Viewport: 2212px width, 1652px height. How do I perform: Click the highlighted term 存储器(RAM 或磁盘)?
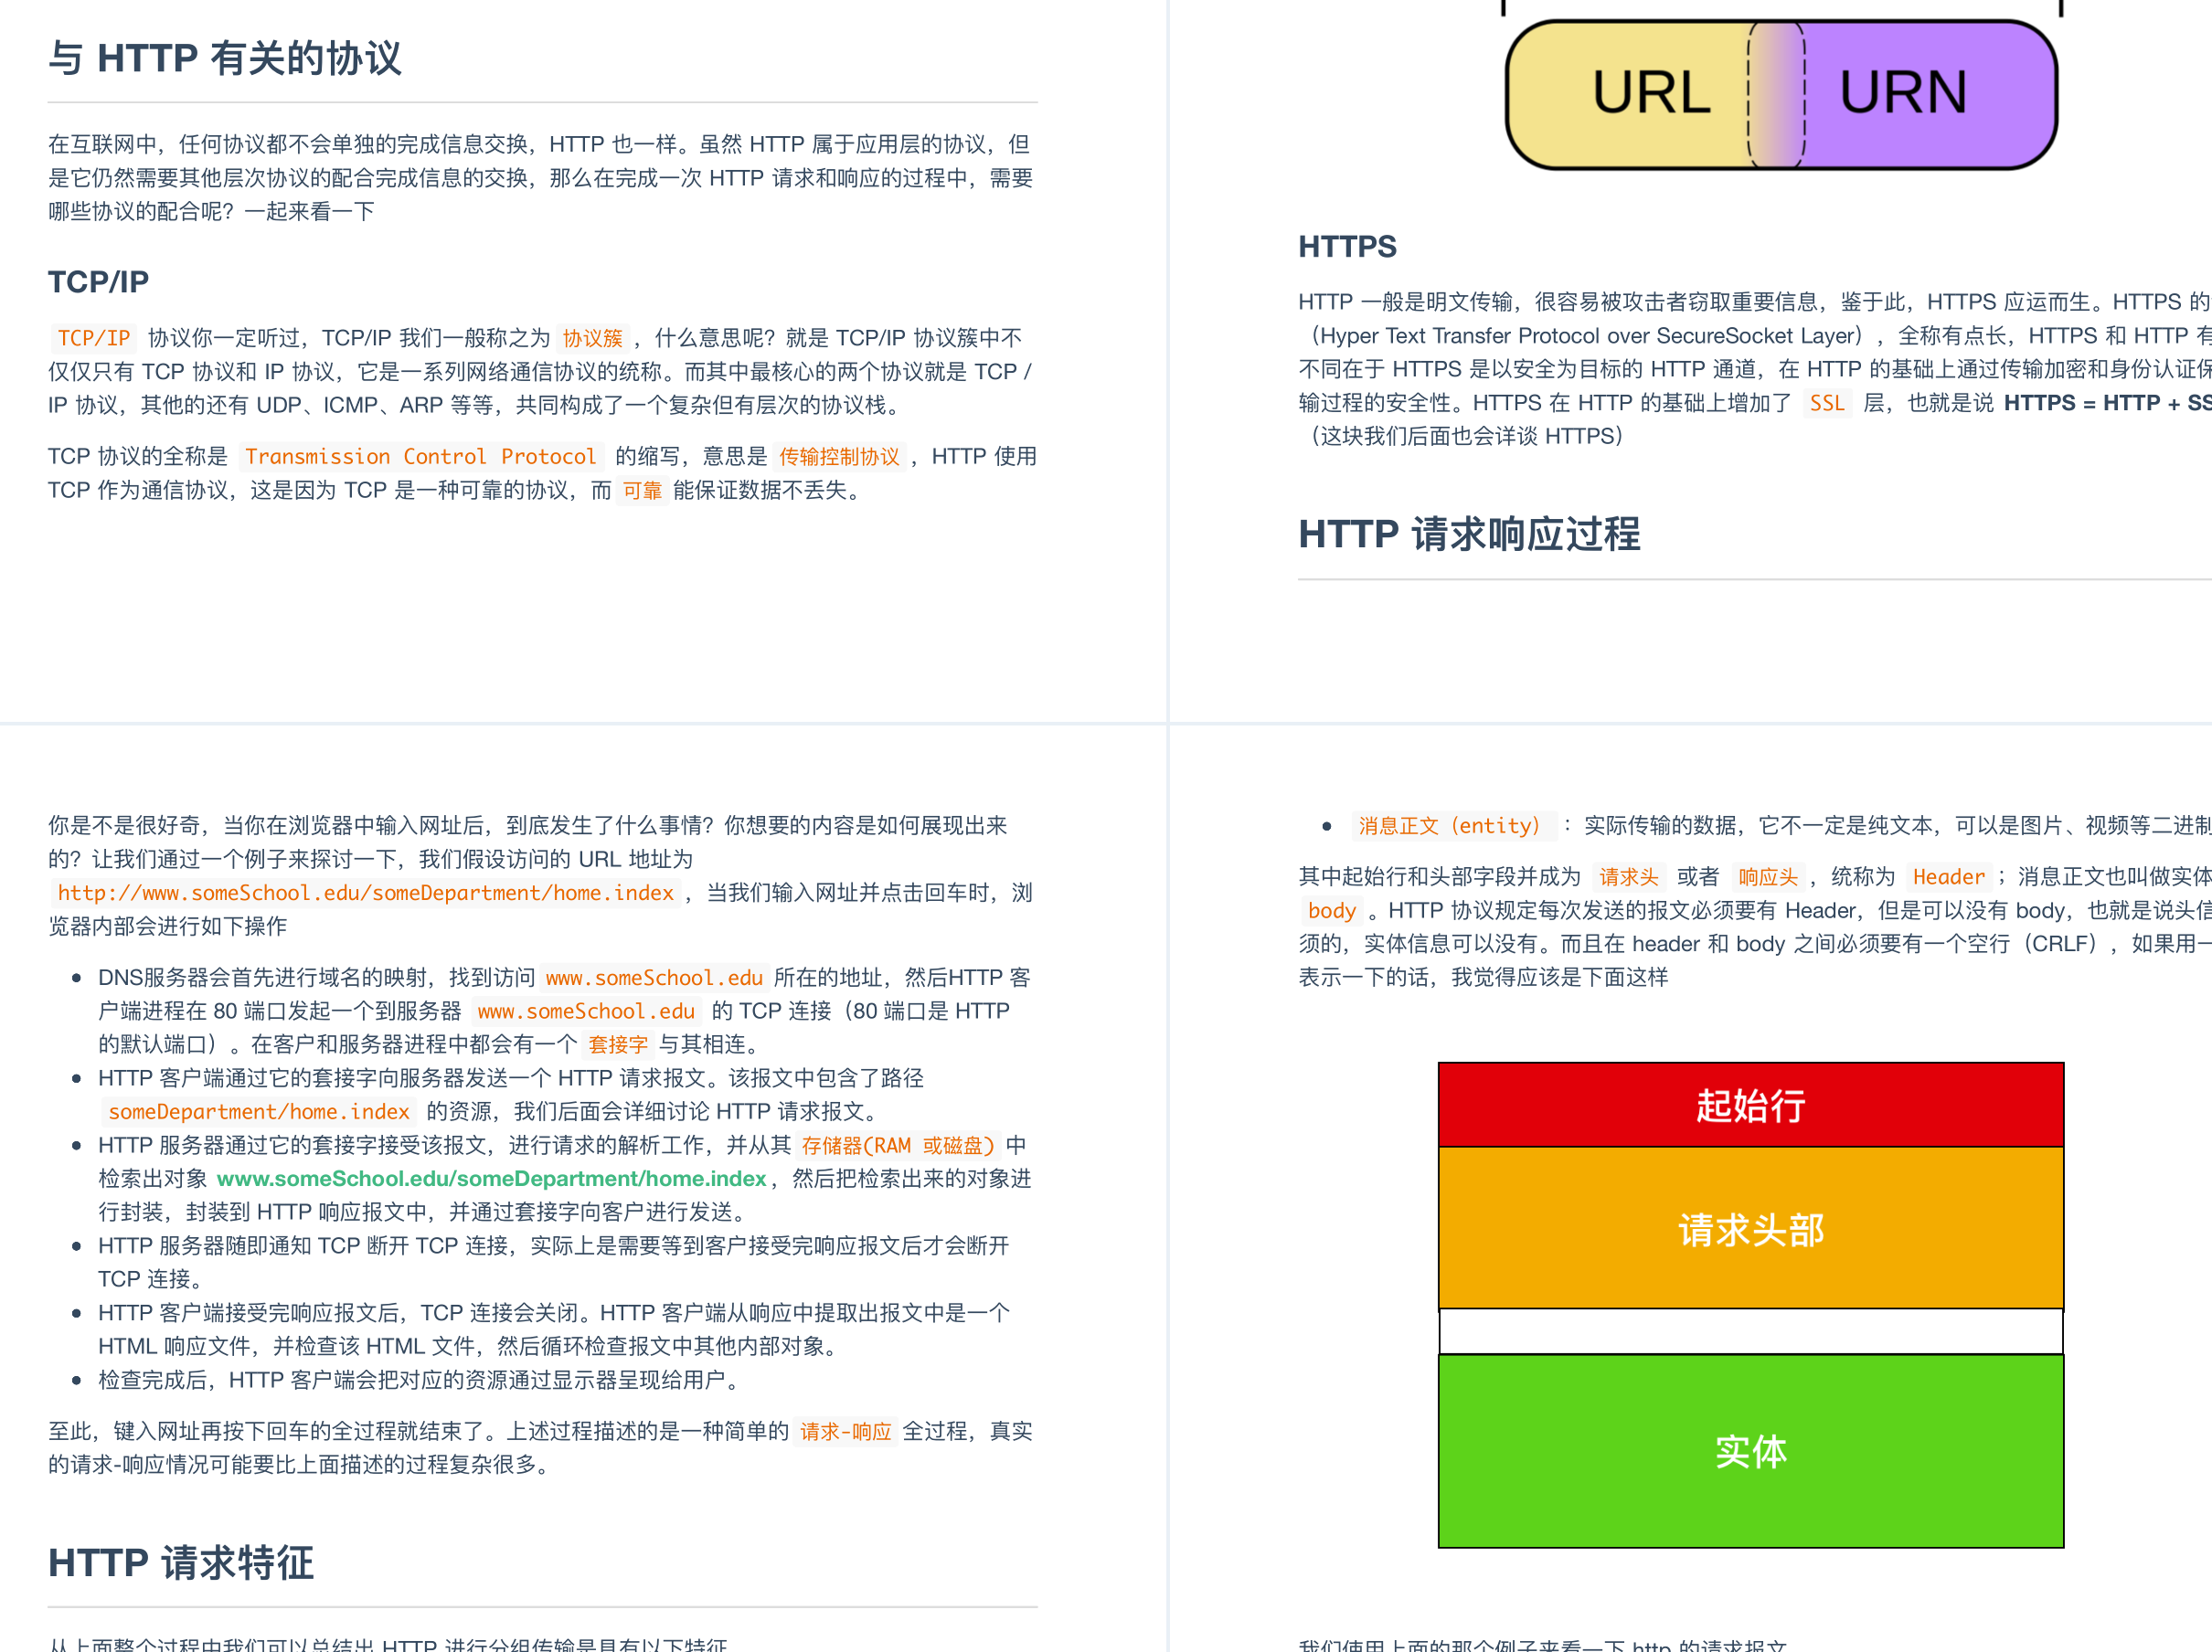pos(898,1145)
